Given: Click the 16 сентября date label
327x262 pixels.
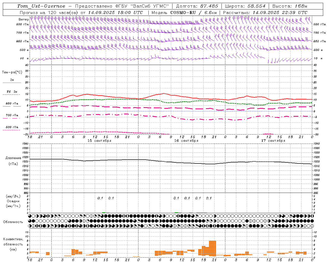Looking at the screenshot, I should click(x=186, y=141).
